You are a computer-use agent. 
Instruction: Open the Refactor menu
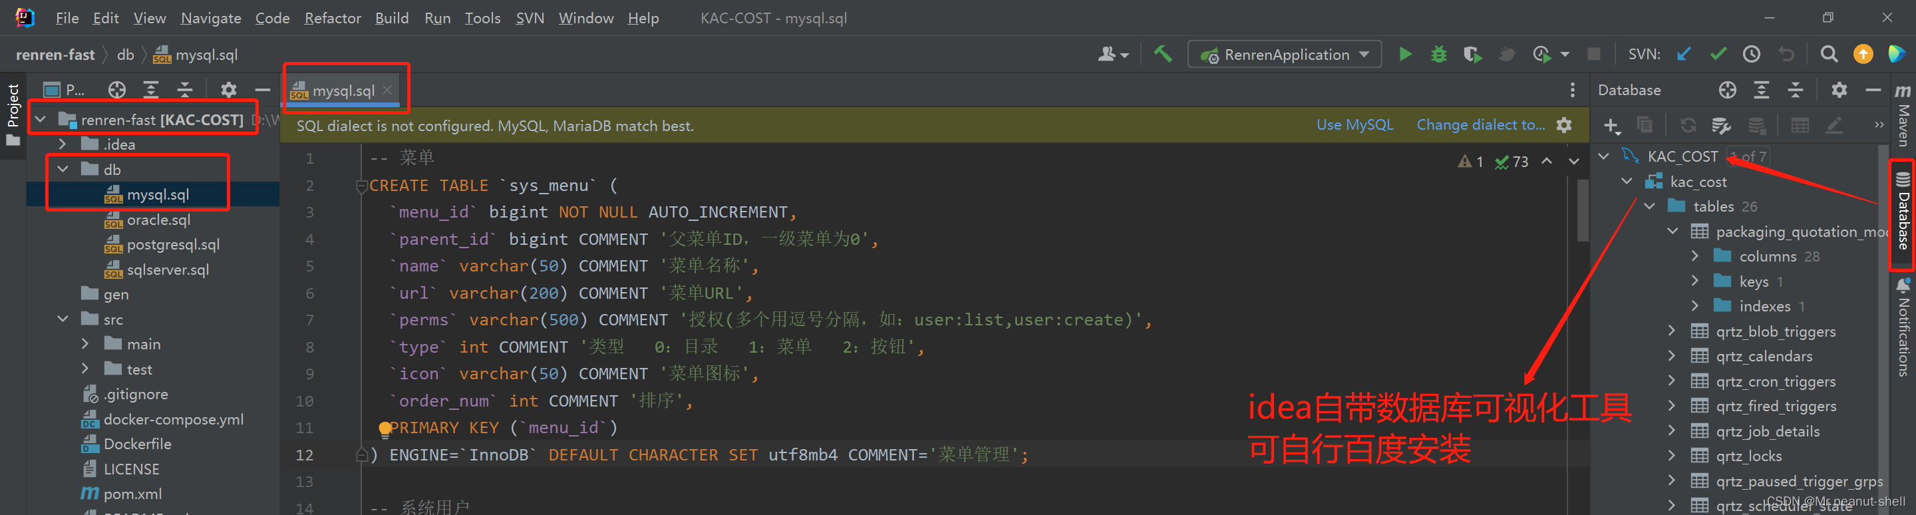333,18
